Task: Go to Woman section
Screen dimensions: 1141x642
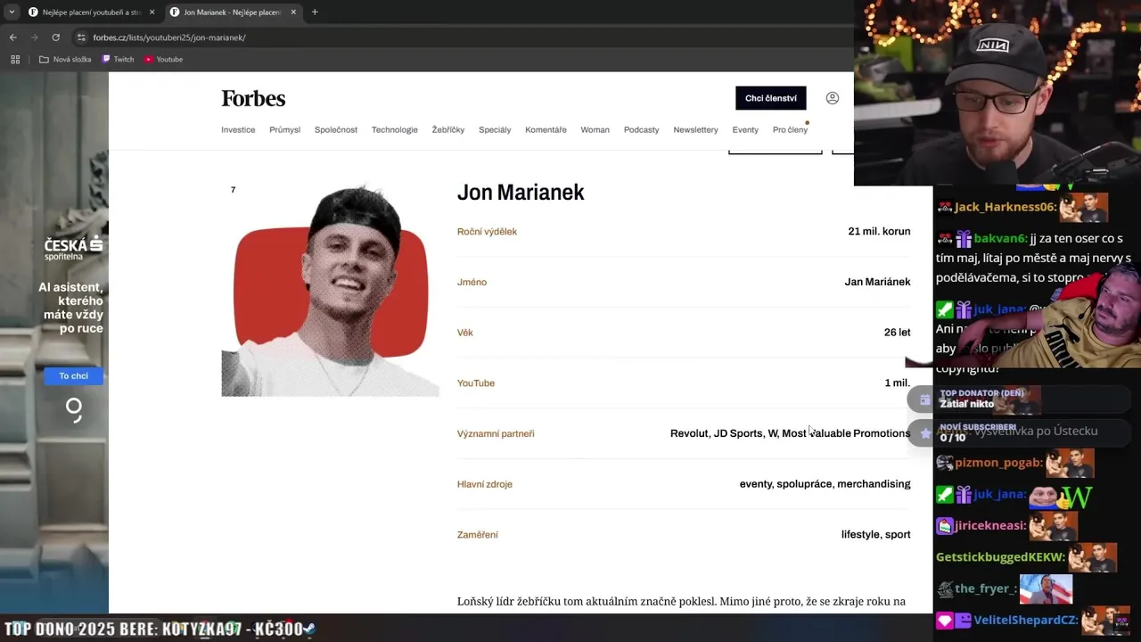Action: click(x=595, y=130)
